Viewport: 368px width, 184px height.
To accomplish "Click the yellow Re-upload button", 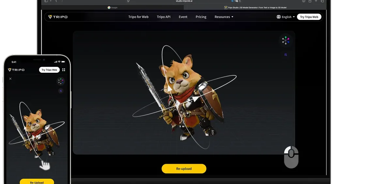I will pos(184,169).
